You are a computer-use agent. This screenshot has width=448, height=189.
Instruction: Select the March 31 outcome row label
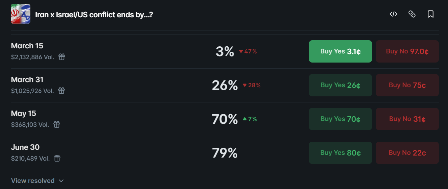(27, 80)
